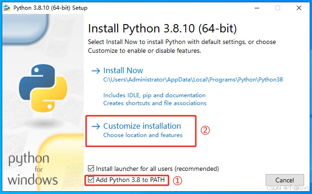Click the "Add Python 3.8 to PATH" label text
This screenshot has height=194, width=312.
click(130, 180)
